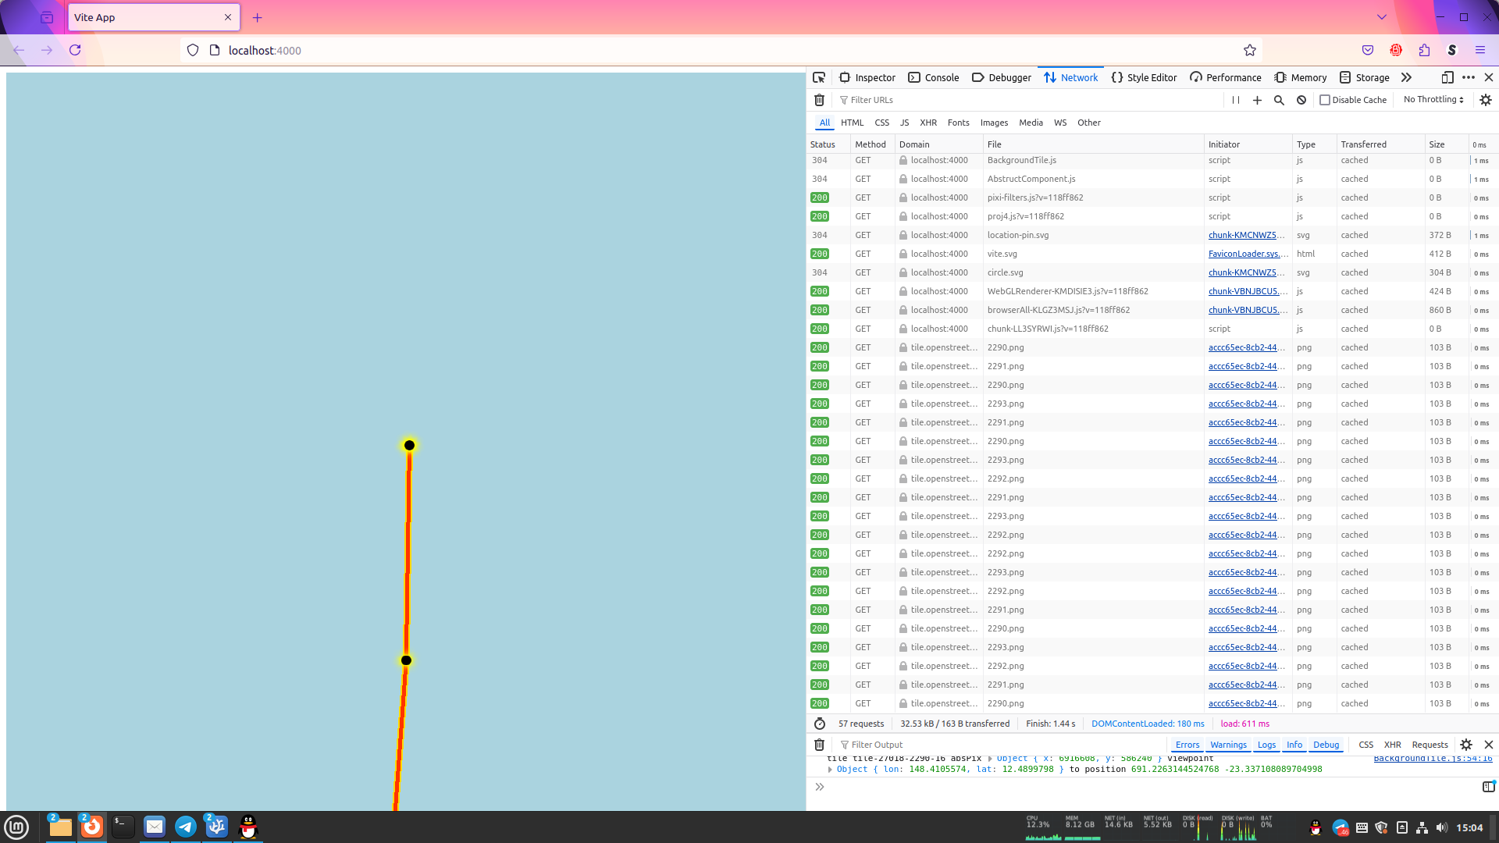The height and width of the screenshot is (843, 1499).
Task: Filter requests by XHR type
Action: click(x=928, y=123)
